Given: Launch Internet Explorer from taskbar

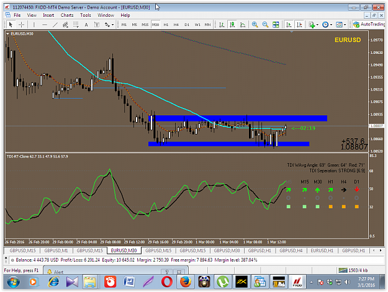Looking at the screenshot, I should click(53, 281).
